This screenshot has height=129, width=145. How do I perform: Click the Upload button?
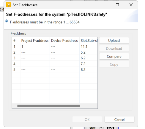pos(114,41)
